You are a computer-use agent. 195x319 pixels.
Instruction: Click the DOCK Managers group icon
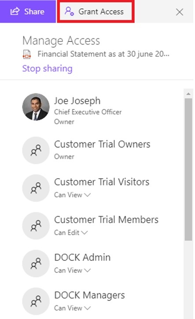coord(36,301)
